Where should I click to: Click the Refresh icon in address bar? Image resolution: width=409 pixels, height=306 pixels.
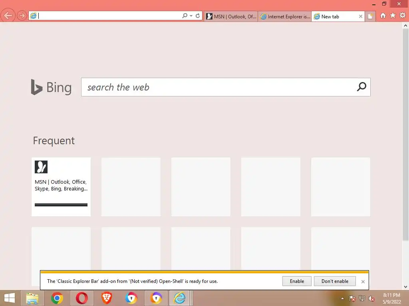[x=198, y=16]
